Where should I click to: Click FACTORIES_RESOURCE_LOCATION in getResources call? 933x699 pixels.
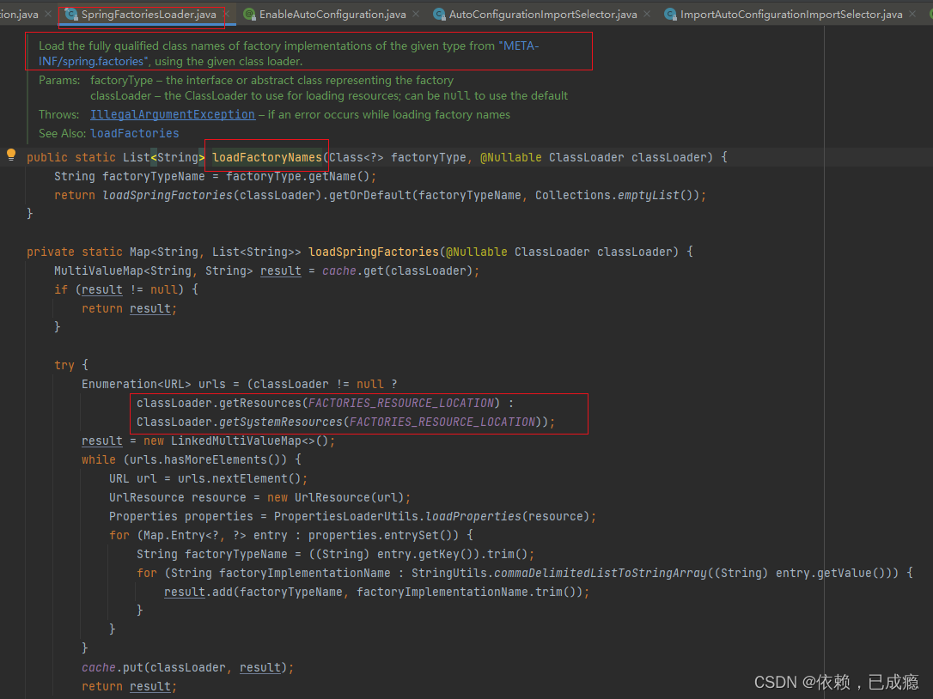click(401, 403)
